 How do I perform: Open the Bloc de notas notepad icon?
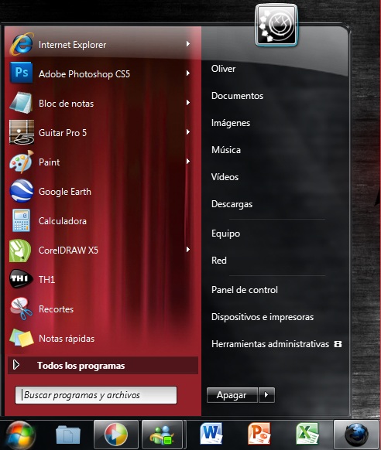point(21,103)
